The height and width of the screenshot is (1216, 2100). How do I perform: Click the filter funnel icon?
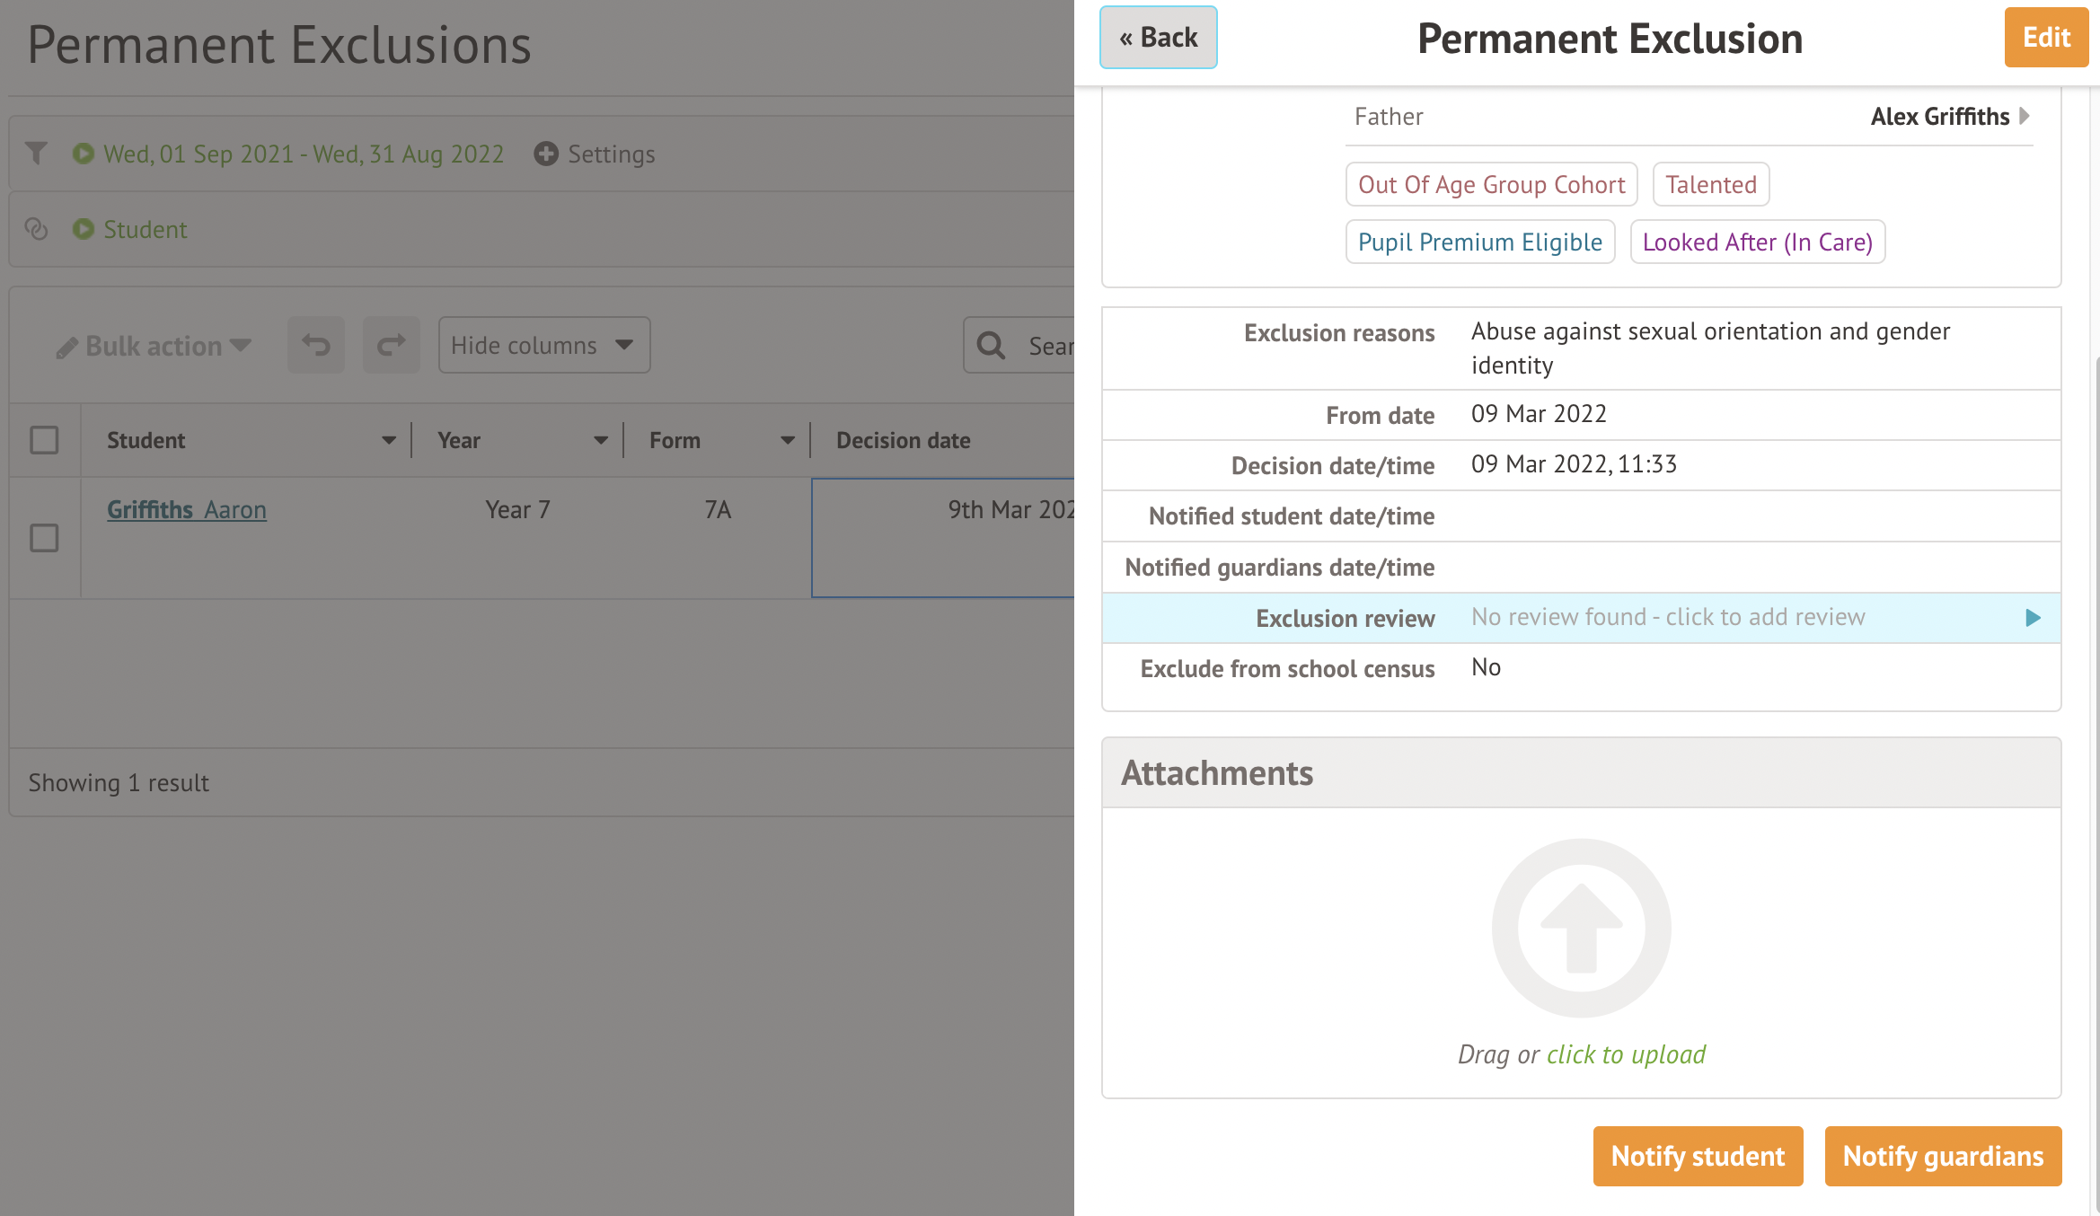(x=36, y=154)
